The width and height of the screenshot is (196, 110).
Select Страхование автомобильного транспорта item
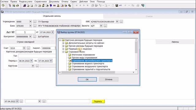coord(92,61)
